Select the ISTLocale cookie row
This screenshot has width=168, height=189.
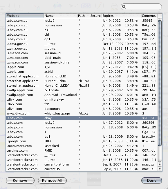pos(82,90)
